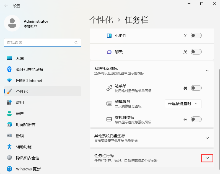Click the Bluetooth icon in sidebar
Screen dimensions: 220x174
[x=9, y=69]
